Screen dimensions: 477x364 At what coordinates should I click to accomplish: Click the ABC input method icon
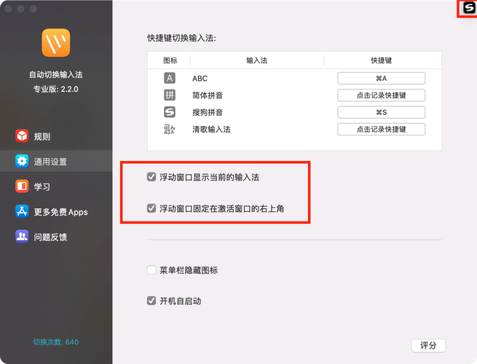(x=170, y=78)
